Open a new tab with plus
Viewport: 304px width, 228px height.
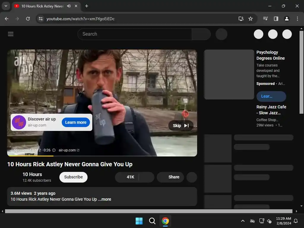[x=87, y=6]
